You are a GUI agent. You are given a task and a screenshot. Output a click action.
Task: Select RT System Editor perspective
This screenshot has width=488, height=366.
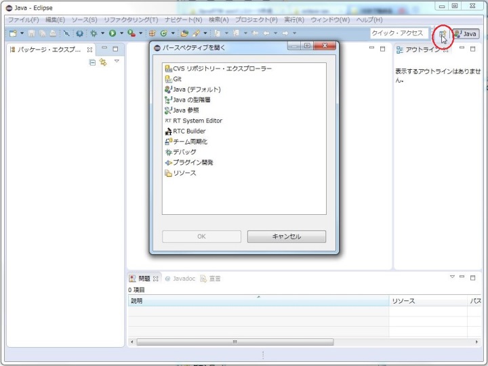click(x=193, y=121)
